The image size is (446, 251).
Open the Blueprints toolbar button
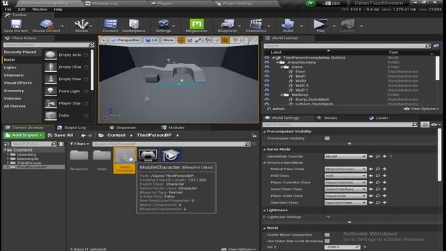click(227, 26)
